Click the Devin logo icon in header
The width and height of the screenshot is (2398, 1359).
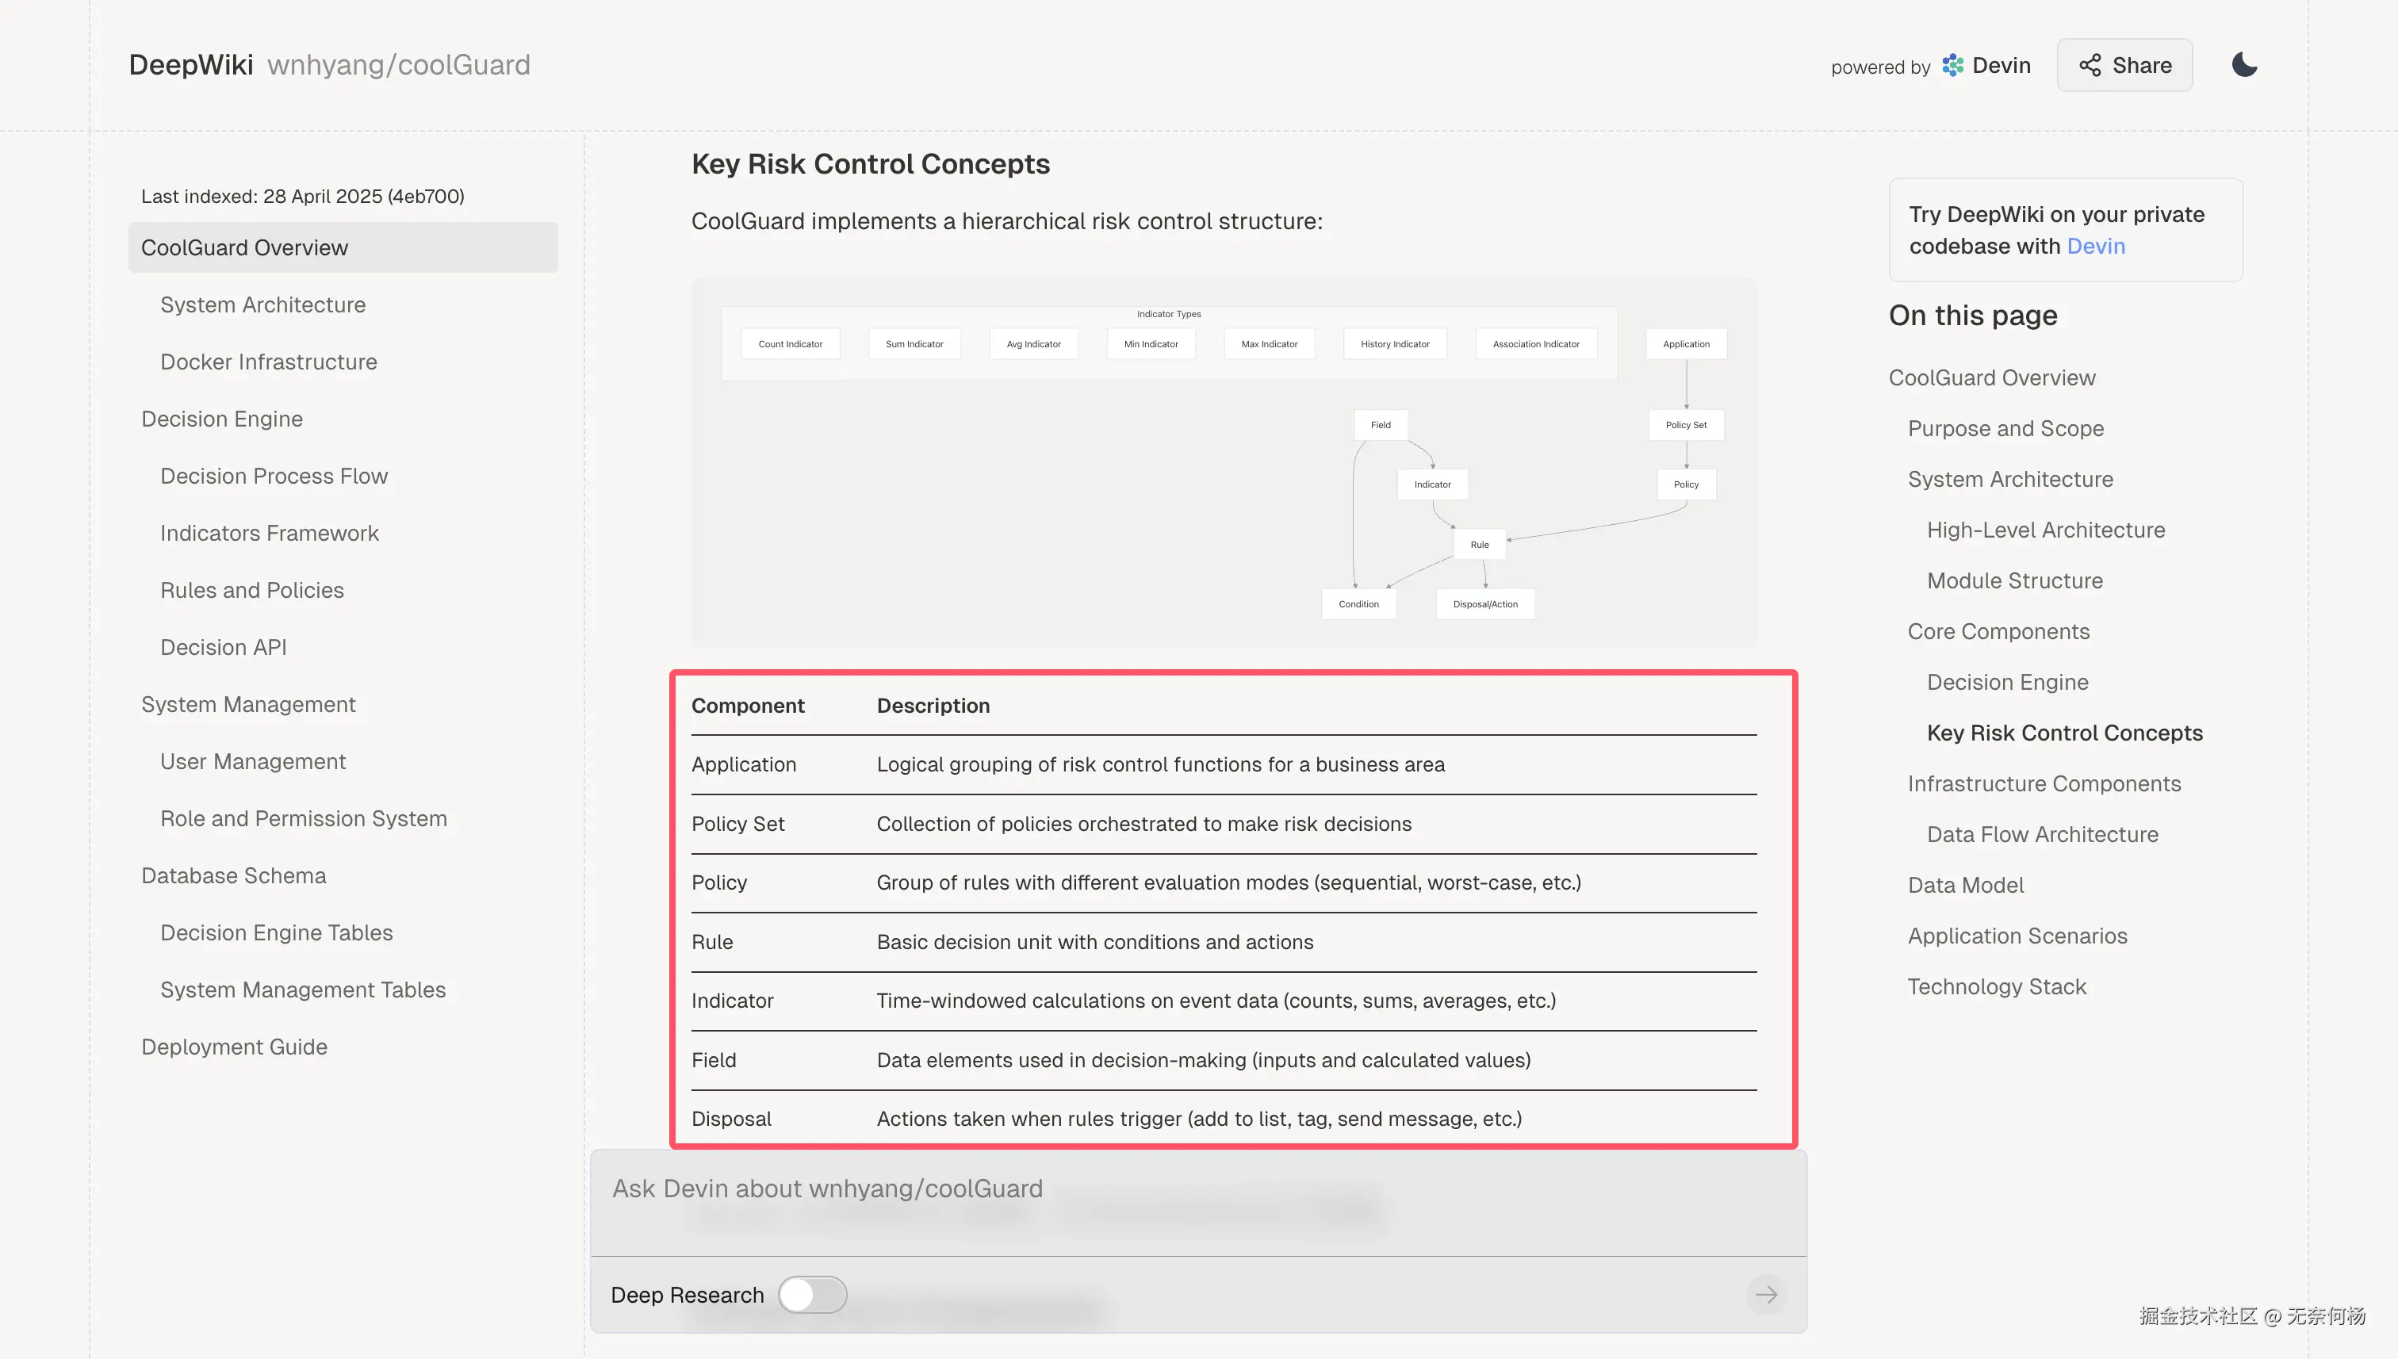(1952, 65)
